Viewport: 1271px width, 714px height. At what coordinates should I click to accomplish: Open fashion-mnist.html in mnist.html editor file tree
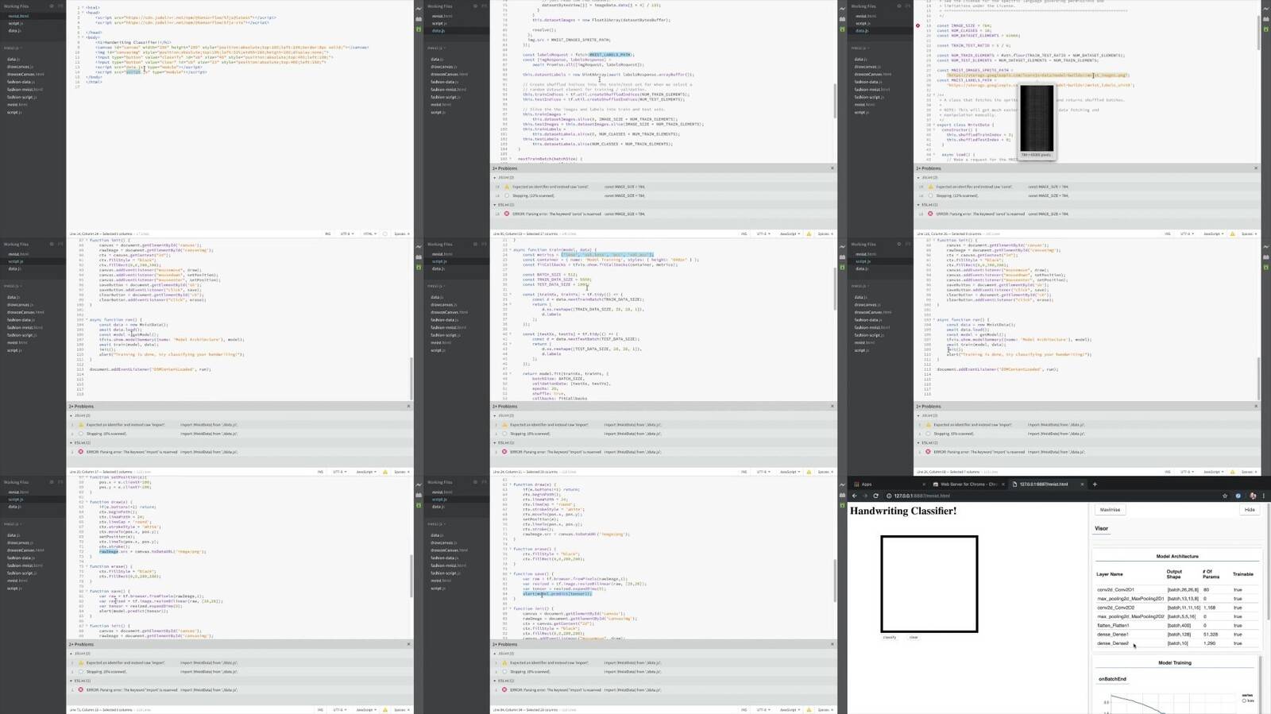[x=25, y=90]
